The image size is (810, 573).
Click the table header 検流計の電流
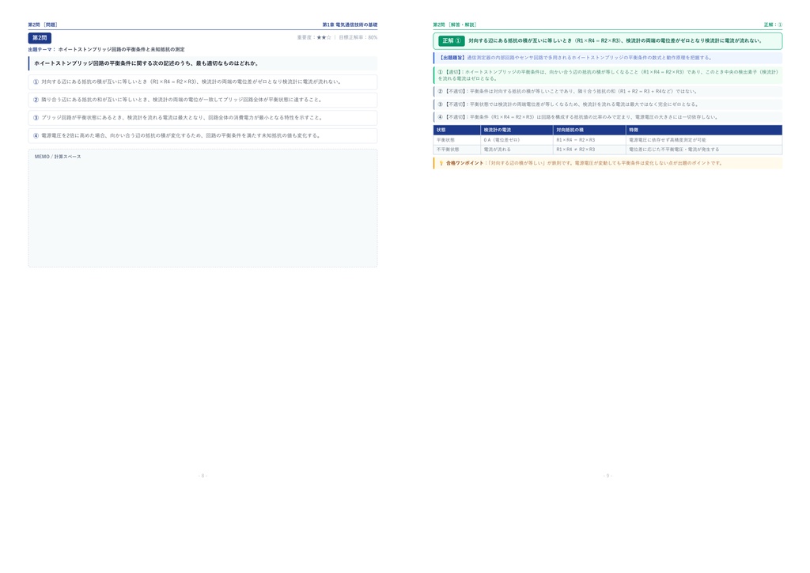pos(517,131)
